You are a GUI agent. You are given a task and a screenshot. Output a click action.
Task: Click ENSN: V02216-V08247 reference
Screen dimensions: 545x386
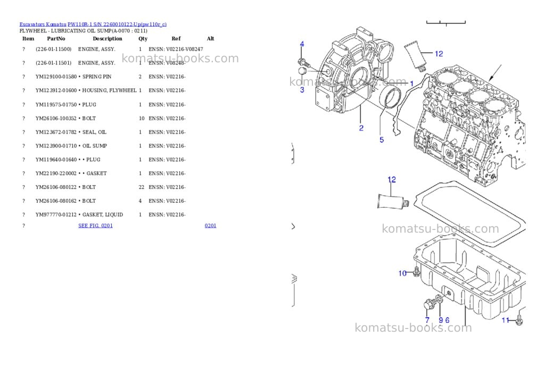(x=176, y=50)
